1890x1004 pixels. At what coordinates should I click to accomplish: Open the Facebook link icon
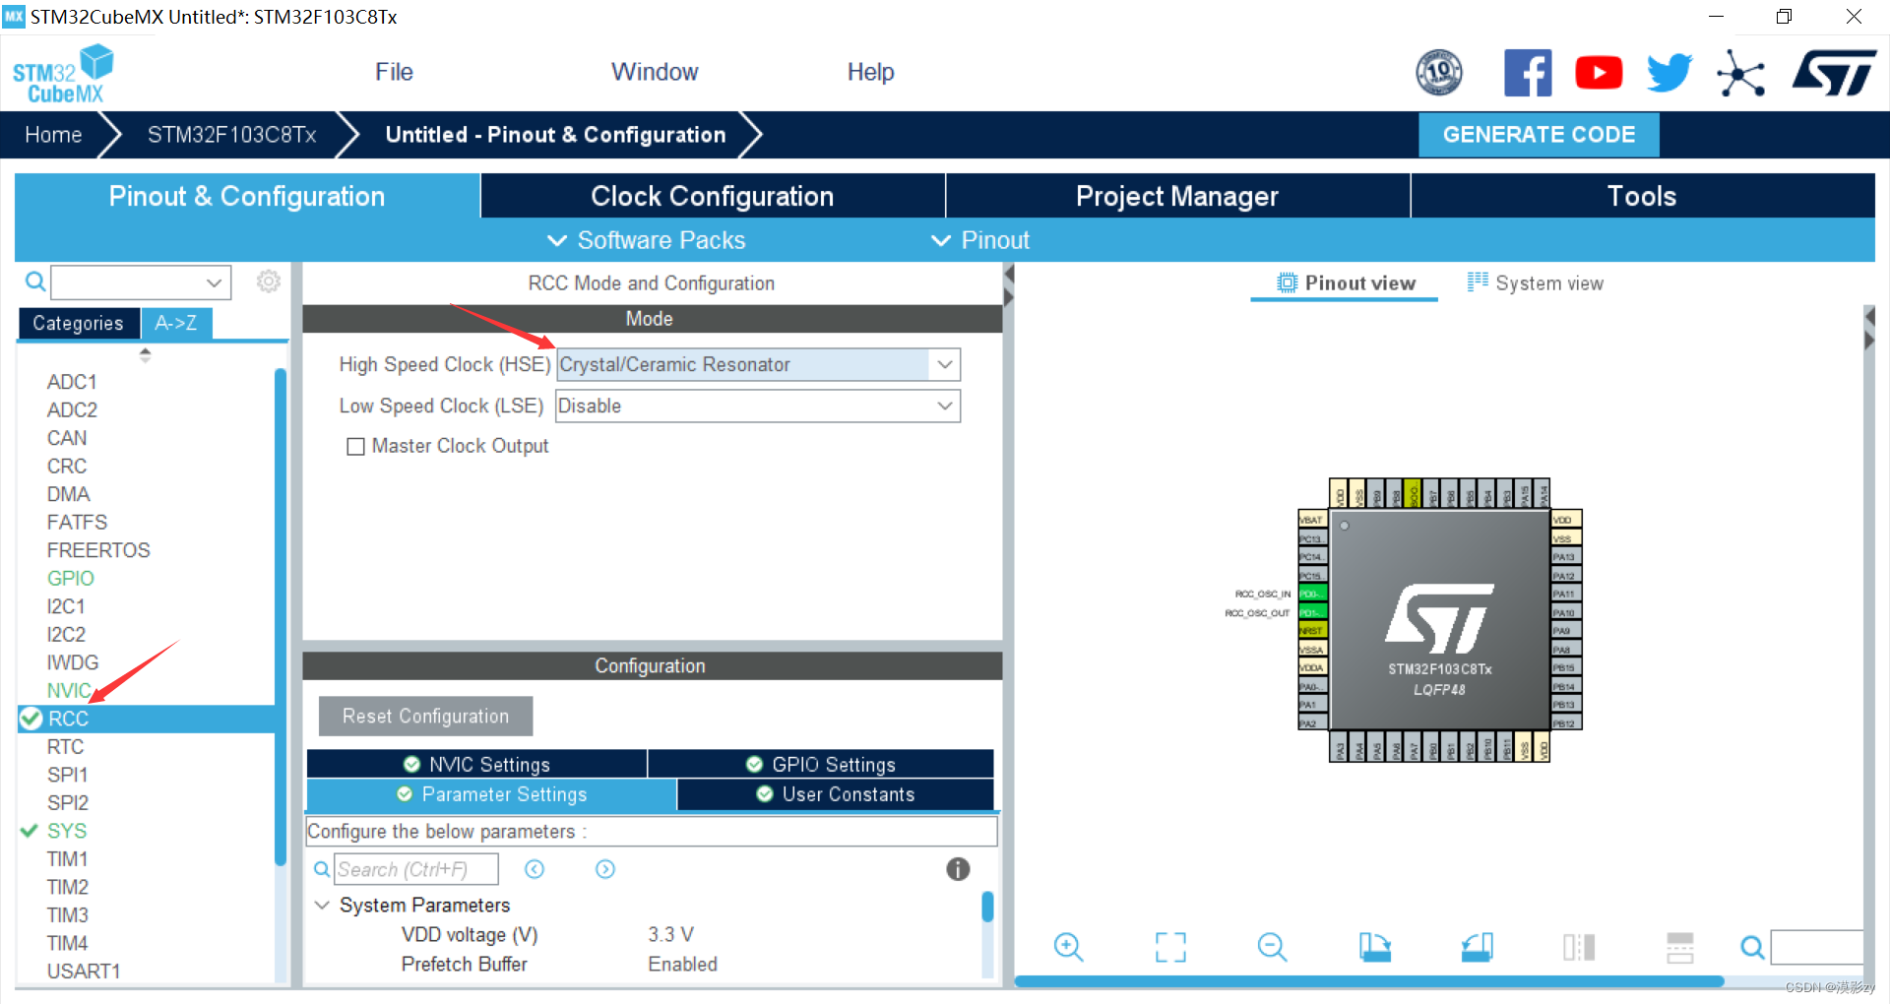tap(1528, 73)
